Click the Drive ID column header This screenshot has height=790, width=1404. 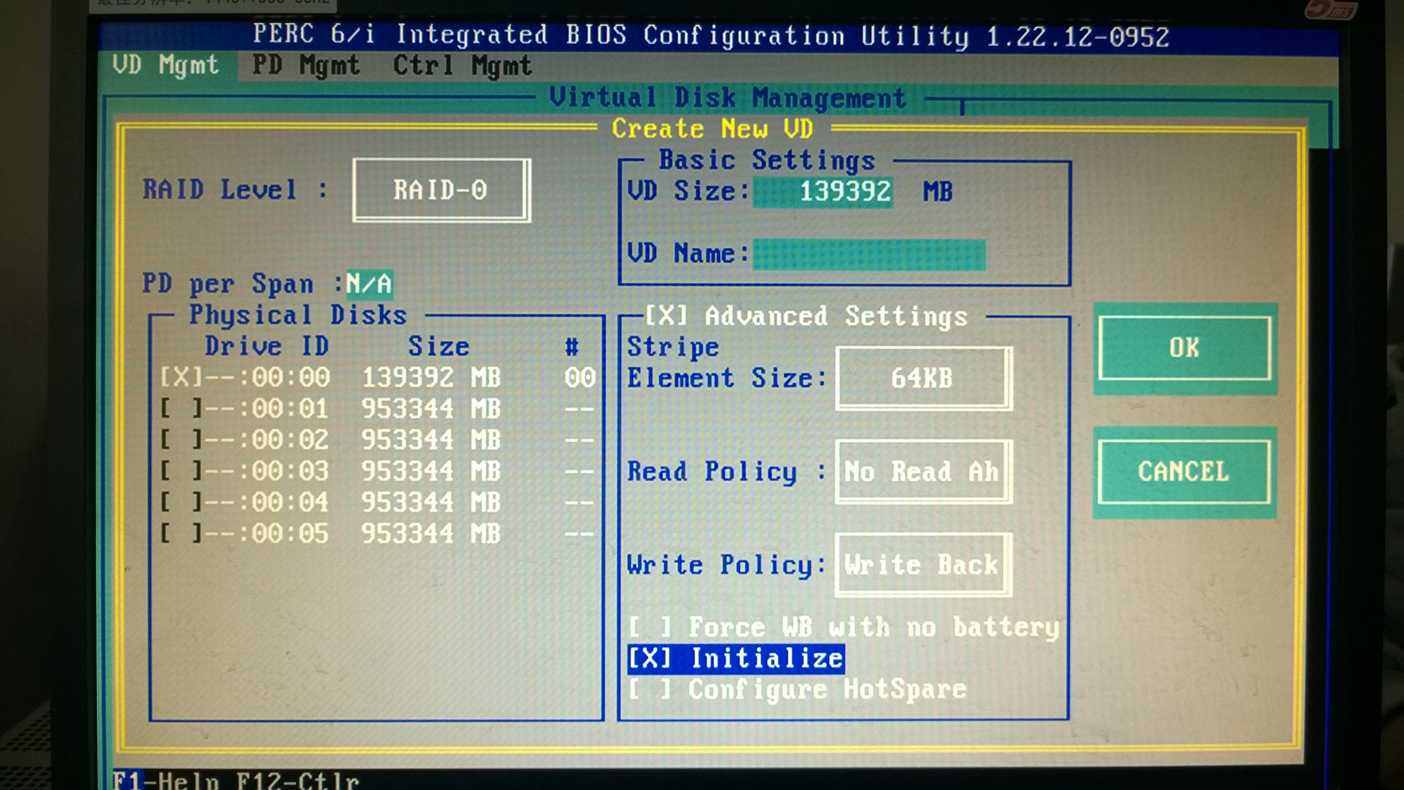[x=267, y=346]
